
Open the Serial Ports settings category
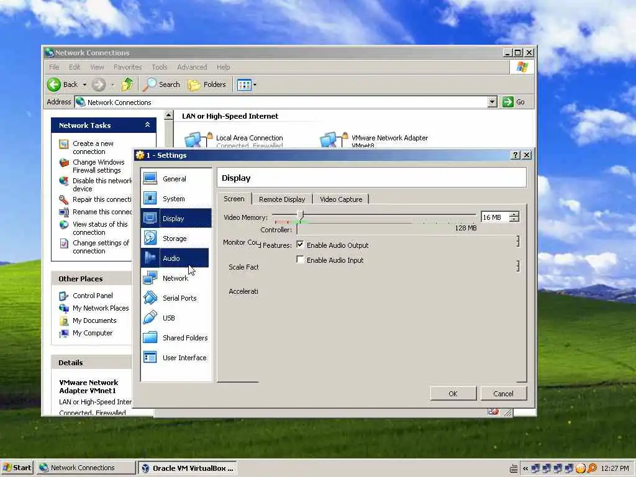176,298
